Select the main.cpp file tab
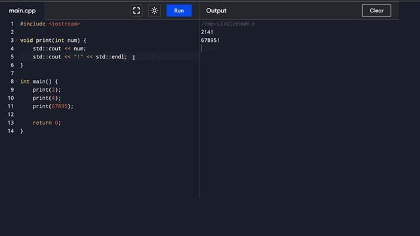This screenshot has height=236, width=420. [x=22, y=10]
